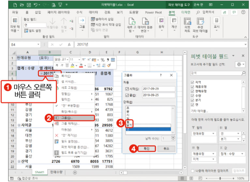Click the 피벗 차트 icon
The height and width of the screenshot is (182, 250).
[187, 21]
